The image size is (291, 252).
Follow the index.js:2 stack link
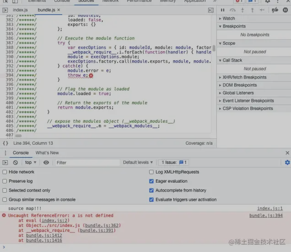tap(55, 220)
